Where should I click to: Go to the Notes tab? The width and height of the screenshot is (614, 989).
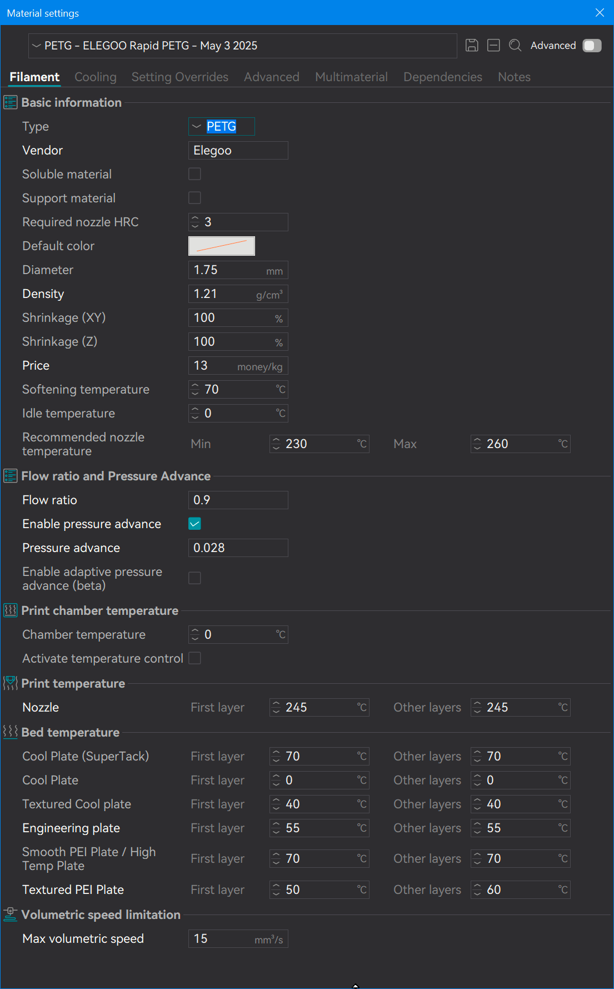click(x=514, y=77)
